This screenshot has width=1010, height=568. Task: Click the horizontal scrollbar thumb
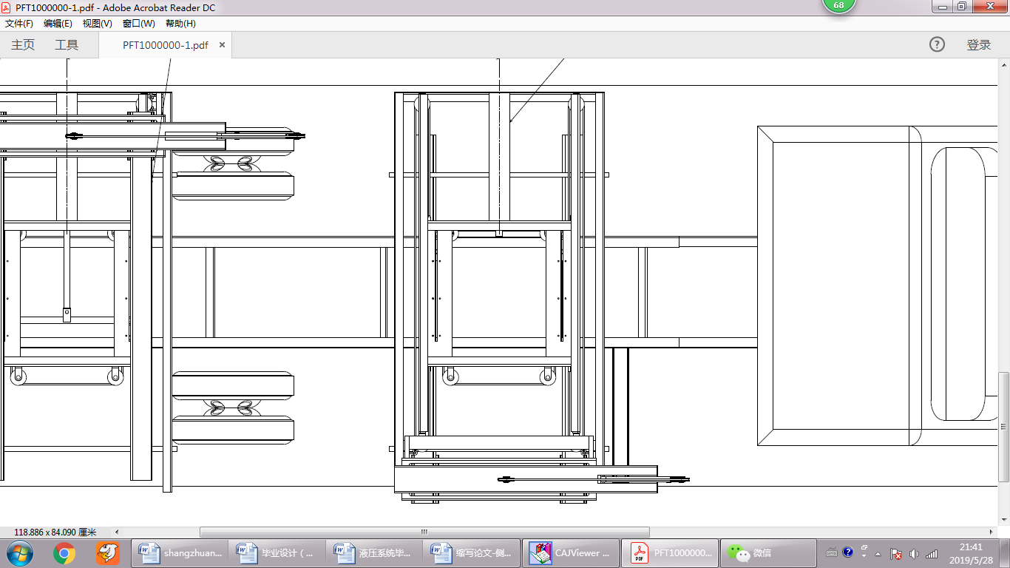(424, 532)
